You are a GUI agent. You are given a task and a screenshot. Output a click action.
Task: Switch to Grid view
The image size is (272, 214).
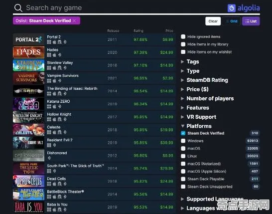coord(232,21)
